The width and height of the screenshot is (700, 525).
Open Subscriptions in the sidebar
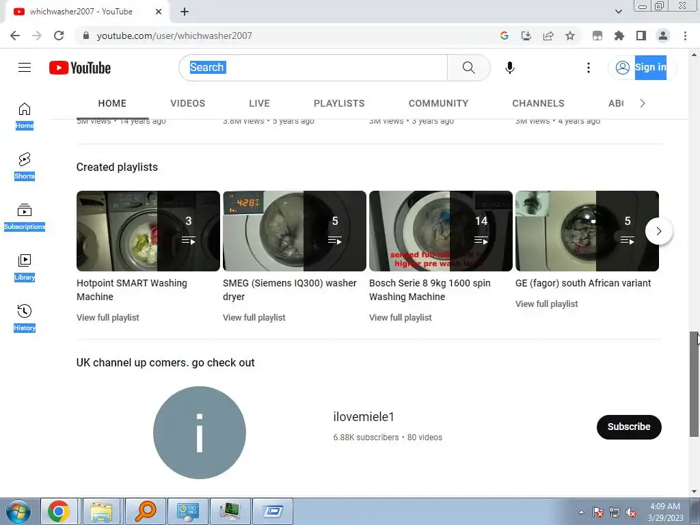pyautogui.click(x=25, y=217)
